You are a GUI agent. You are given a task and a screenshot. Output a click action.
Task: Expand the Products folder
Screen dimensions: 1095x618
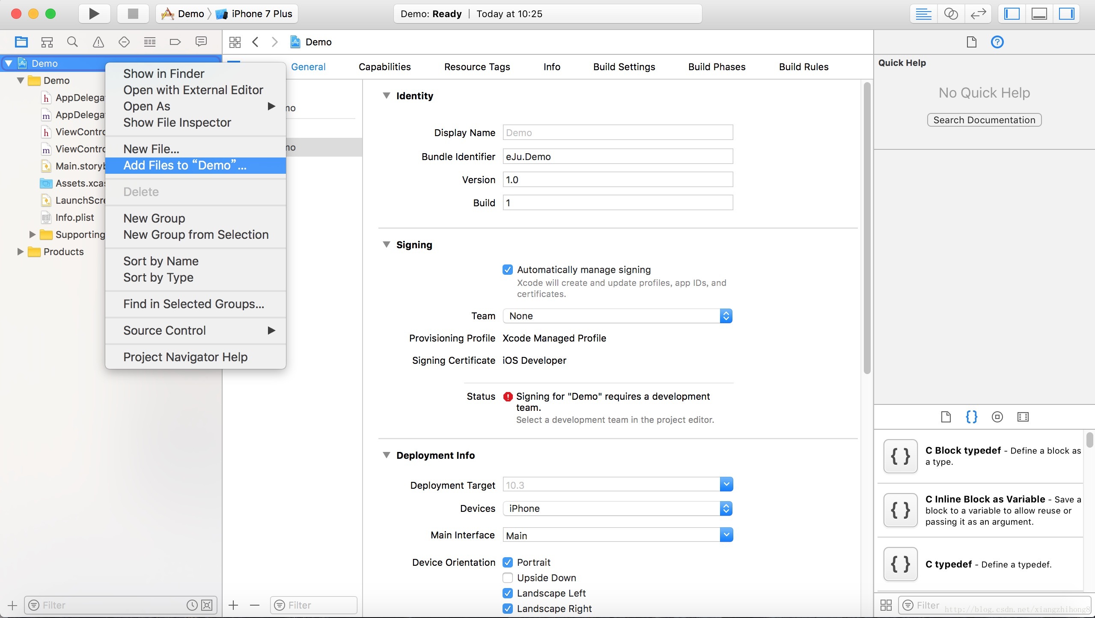[20, 252]
